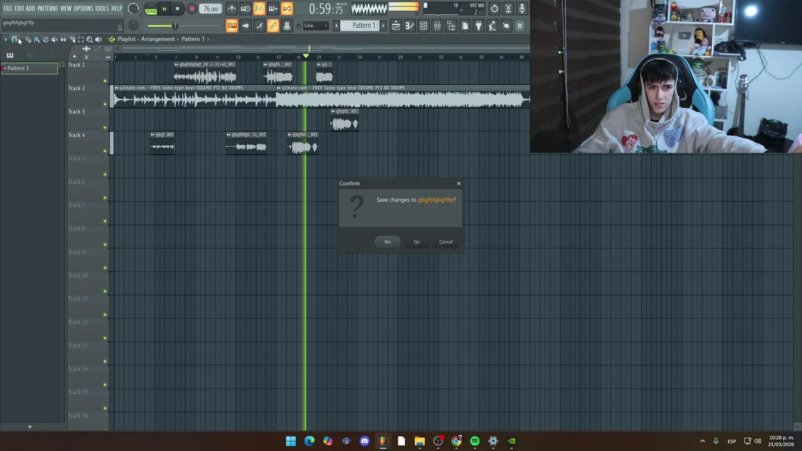802x451 pixels.
Task: Open the VIEW menu
Action: click(66, 9)
